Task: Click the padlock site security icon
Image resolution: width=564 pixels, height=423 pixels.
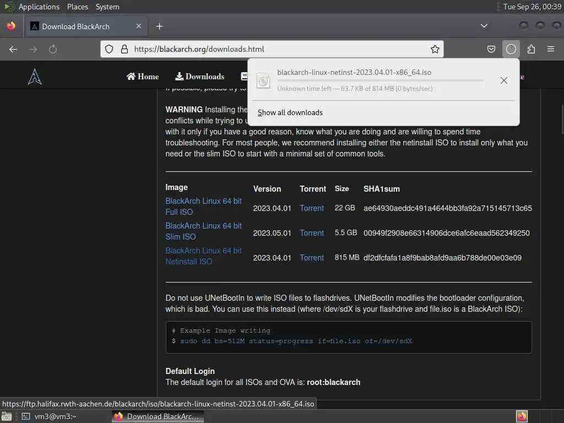Action: 124,49
